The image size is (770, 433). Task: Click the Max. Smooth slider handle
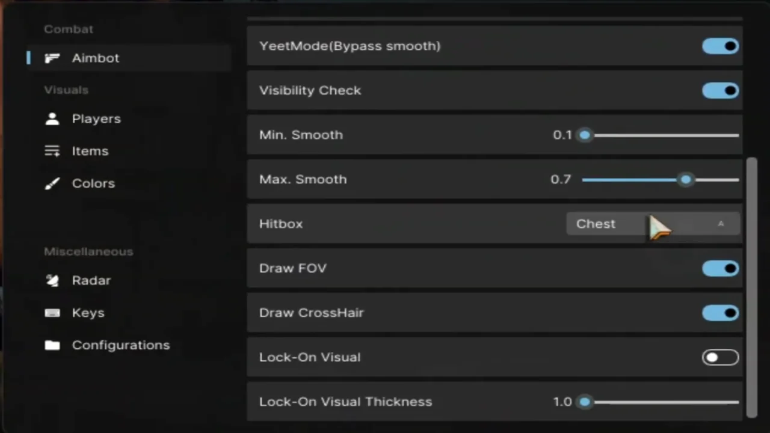pyautogui.click(x=686, y=179)
